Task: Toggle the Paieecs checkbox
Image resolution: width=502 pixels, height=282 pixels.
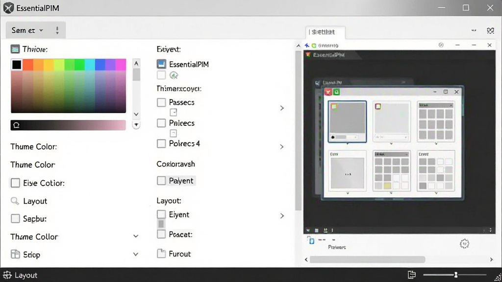Action: tap(161, 123)
